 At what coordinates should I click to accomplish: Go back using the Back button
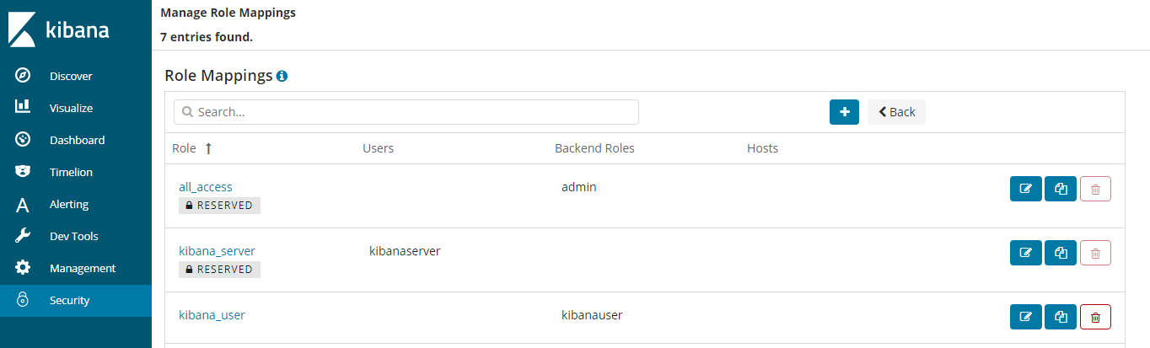tap(896, 112)
